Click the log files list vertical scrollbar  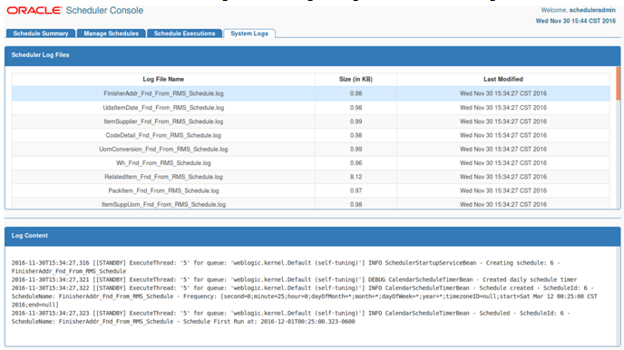click(618, 83)
